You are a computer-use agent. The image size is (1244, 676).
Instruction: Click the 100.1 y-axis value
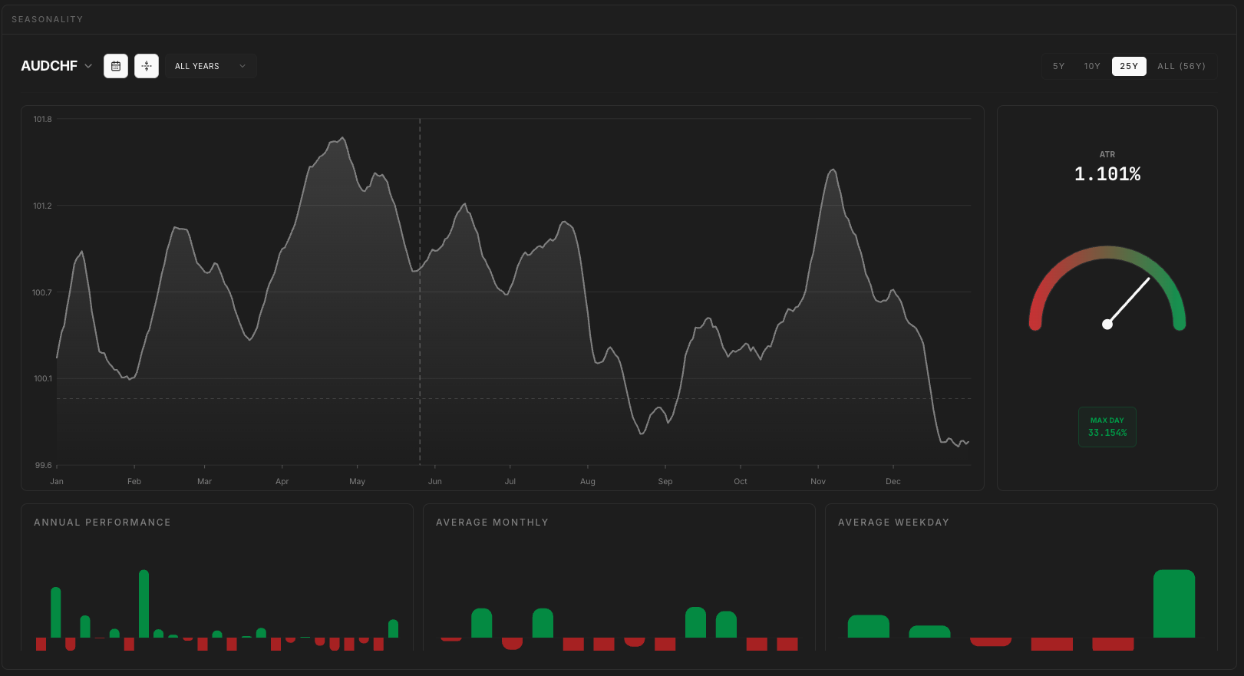43,379
